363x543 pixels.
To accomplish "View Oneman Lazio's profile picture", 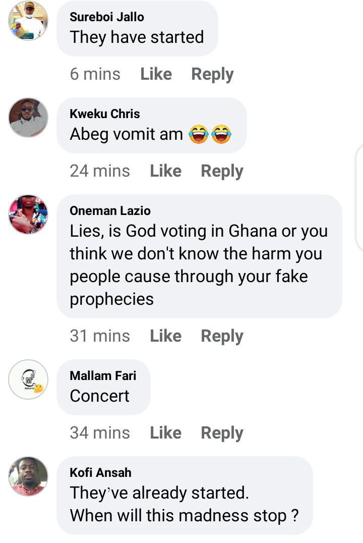I will 29,214.
